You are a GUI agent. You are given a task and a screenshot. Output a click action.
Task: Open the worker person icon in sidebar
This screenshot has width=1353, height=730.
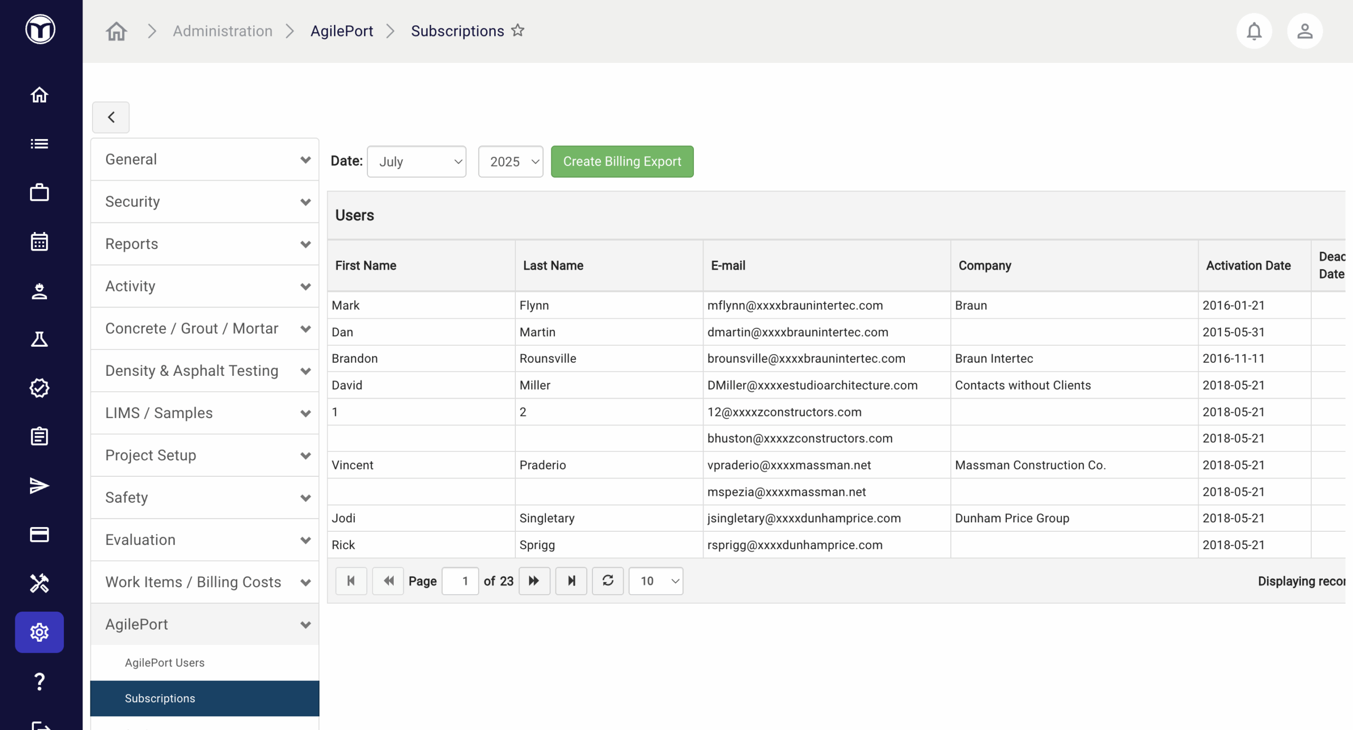[x=40, y=291]
